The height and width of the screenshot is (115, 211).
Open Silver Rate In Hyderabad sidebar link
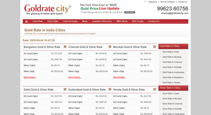174,114
